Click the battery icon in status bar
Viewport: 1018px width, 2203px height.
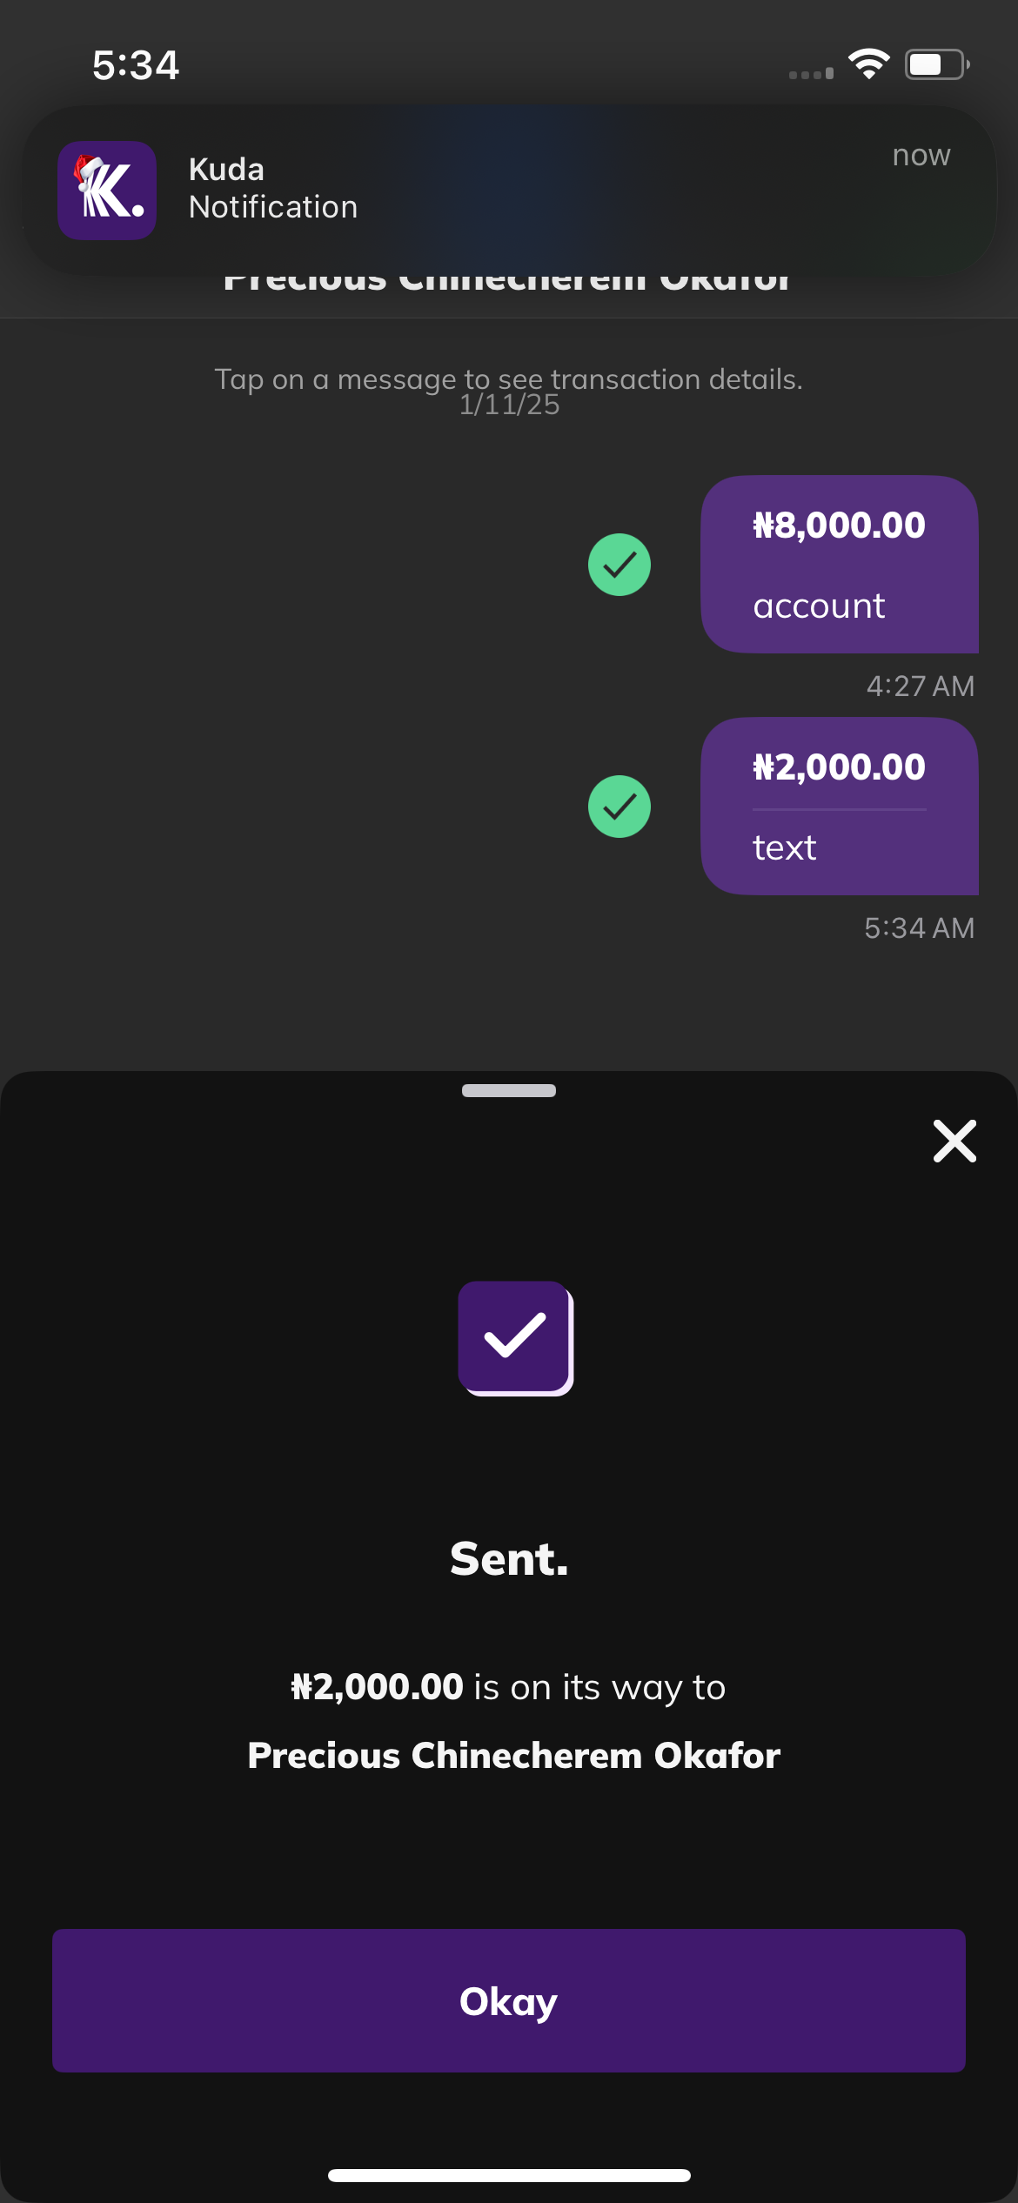tap(936, 64)
